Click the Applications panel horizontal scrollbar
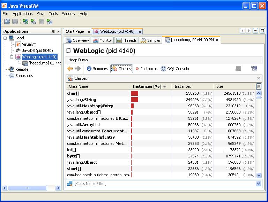The image size is (268, 202). click(x=28, y=188)
